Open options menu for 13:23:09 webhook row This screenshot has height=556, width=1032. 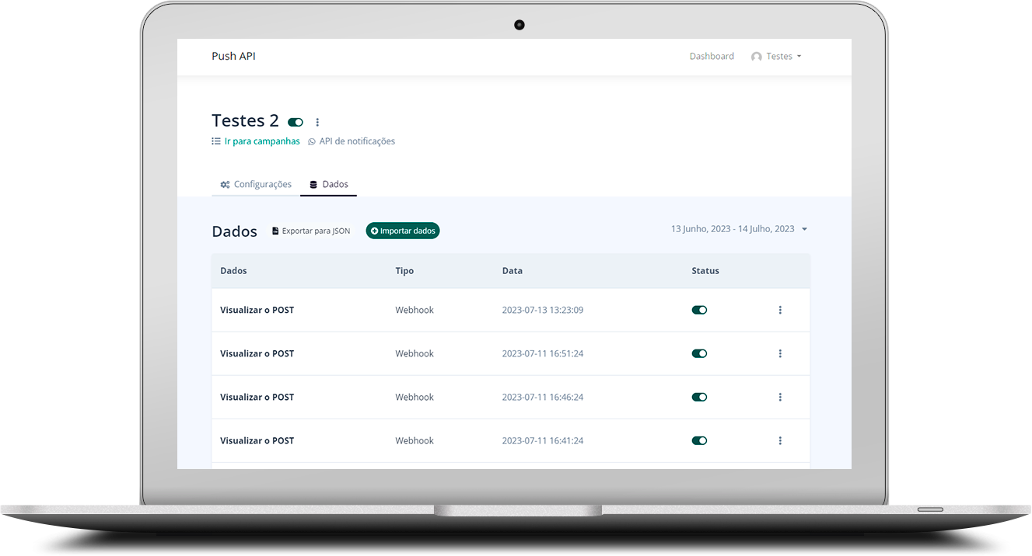point(780,310)
